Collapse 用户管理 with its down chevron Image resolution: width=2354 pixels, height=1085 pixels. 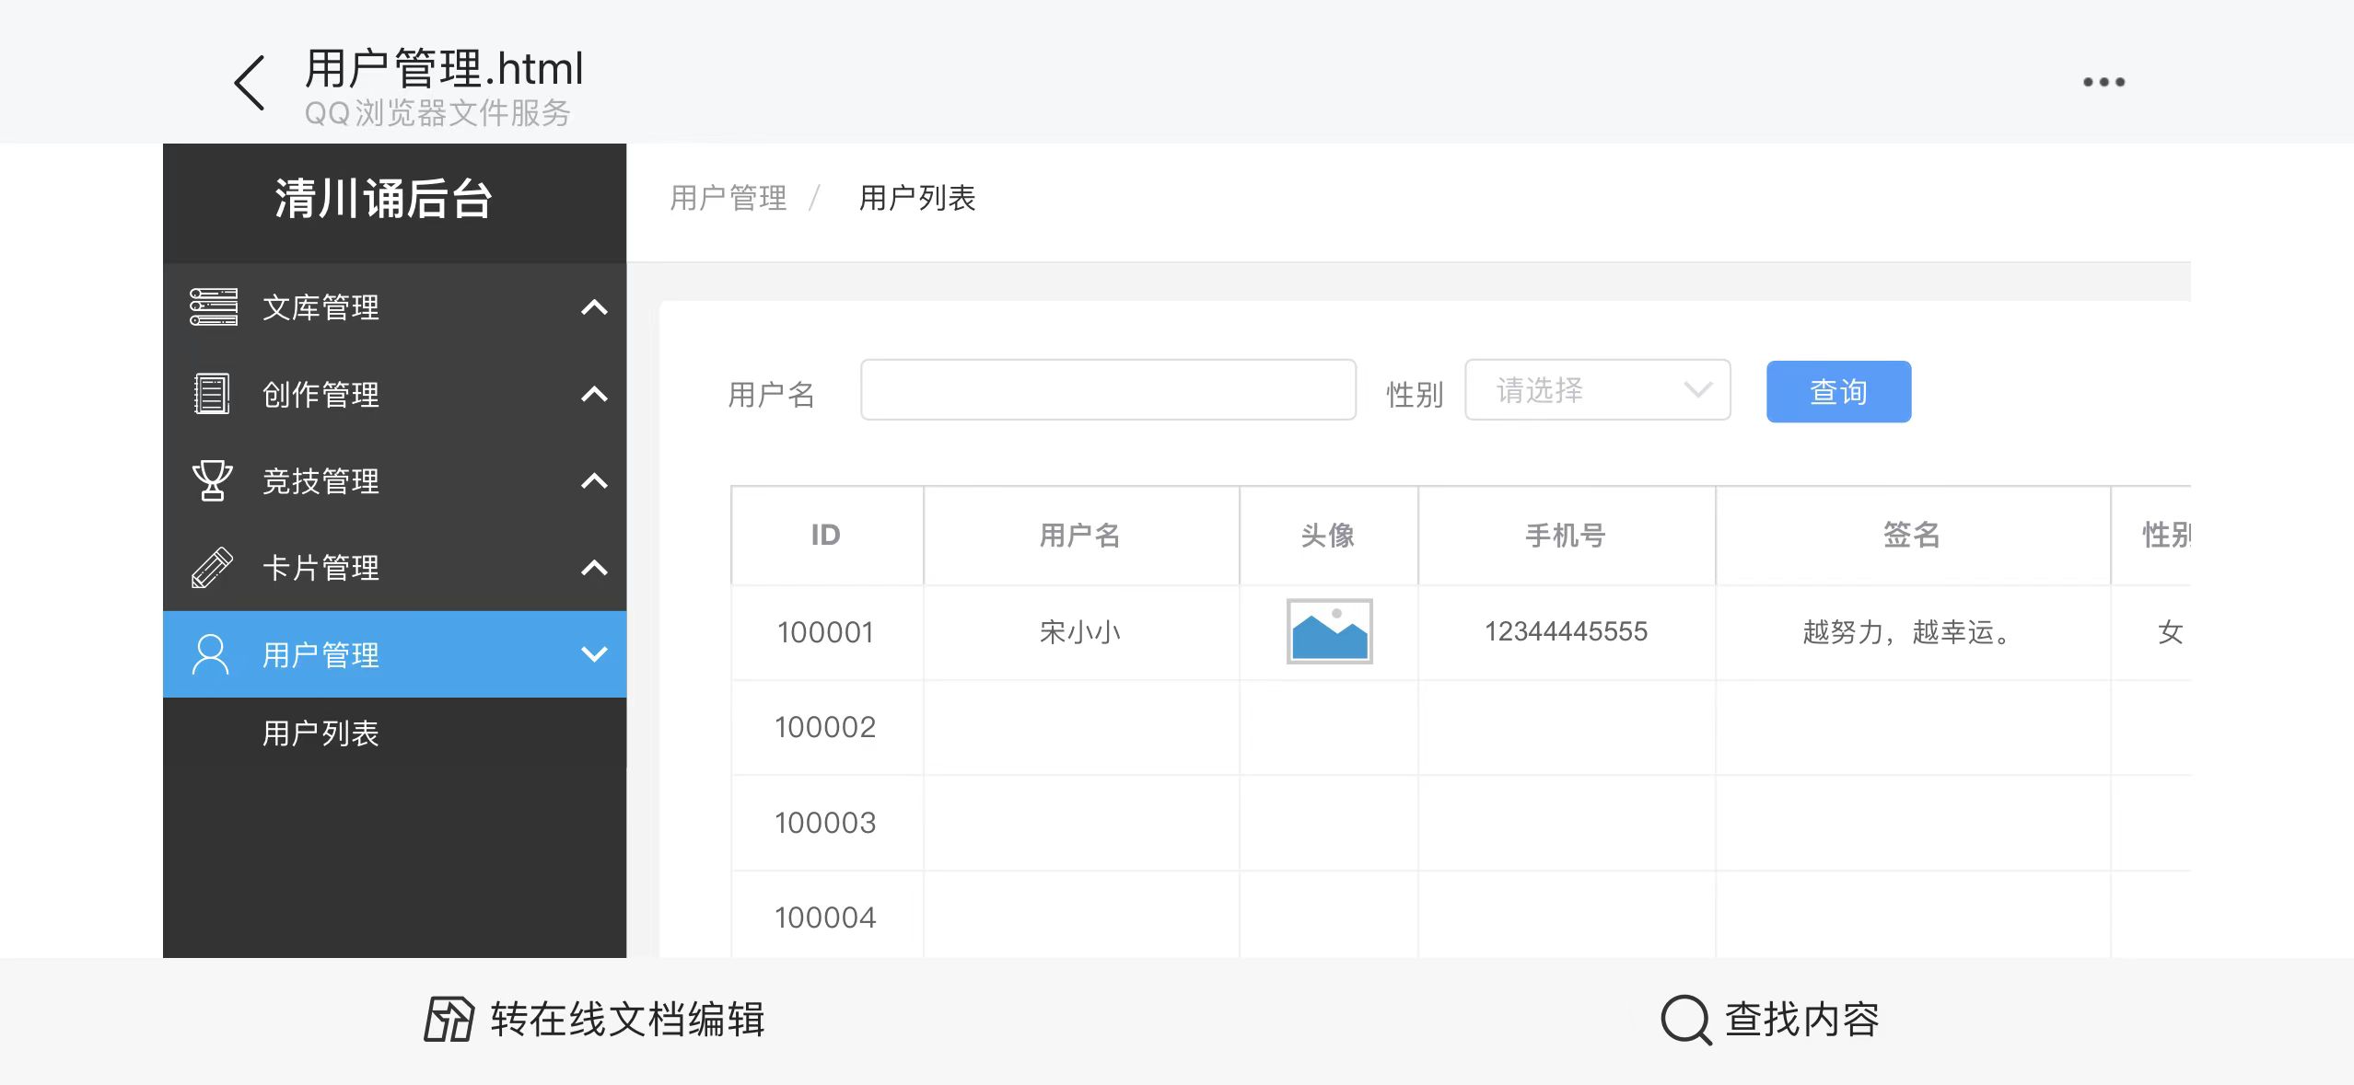(595, 654)
